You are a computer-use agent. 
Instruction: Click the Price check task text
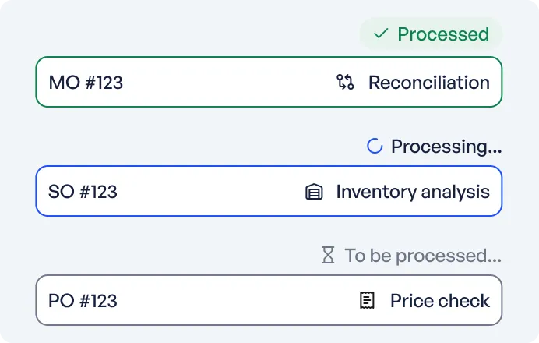click(x=440, y=300)
